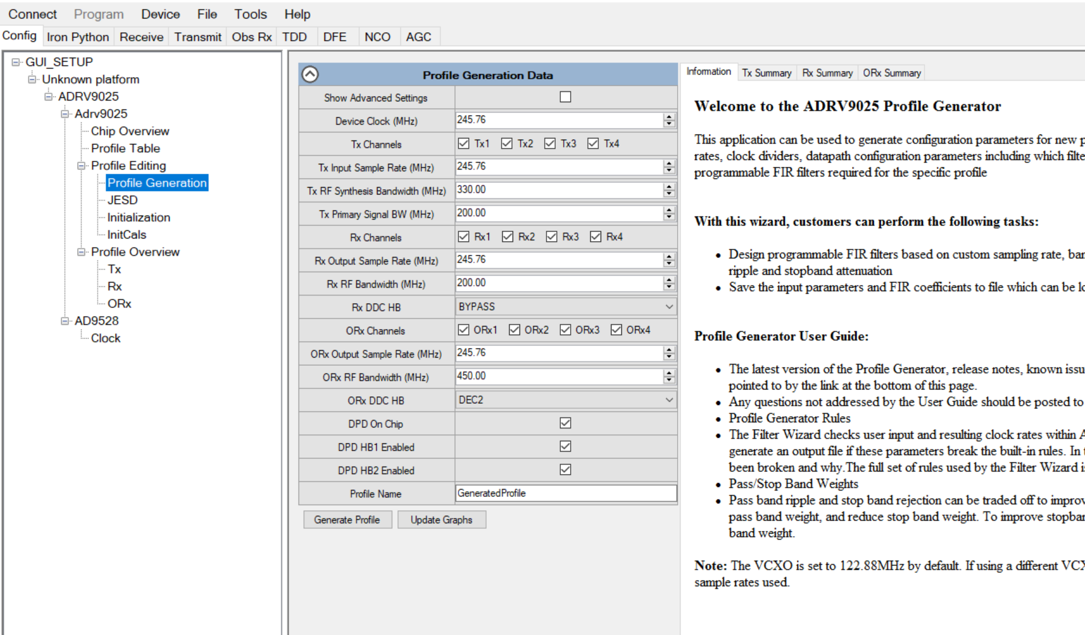This screenshot has width=1085, height=635.
Task: Open the Help menu
Action: click(x=297, y=14)
